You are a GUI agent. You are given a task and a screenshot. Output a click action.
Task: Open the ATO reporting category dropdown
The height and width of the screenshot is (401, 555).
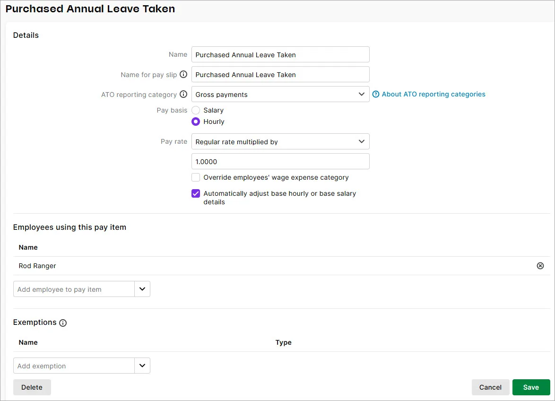coord(280,95)
